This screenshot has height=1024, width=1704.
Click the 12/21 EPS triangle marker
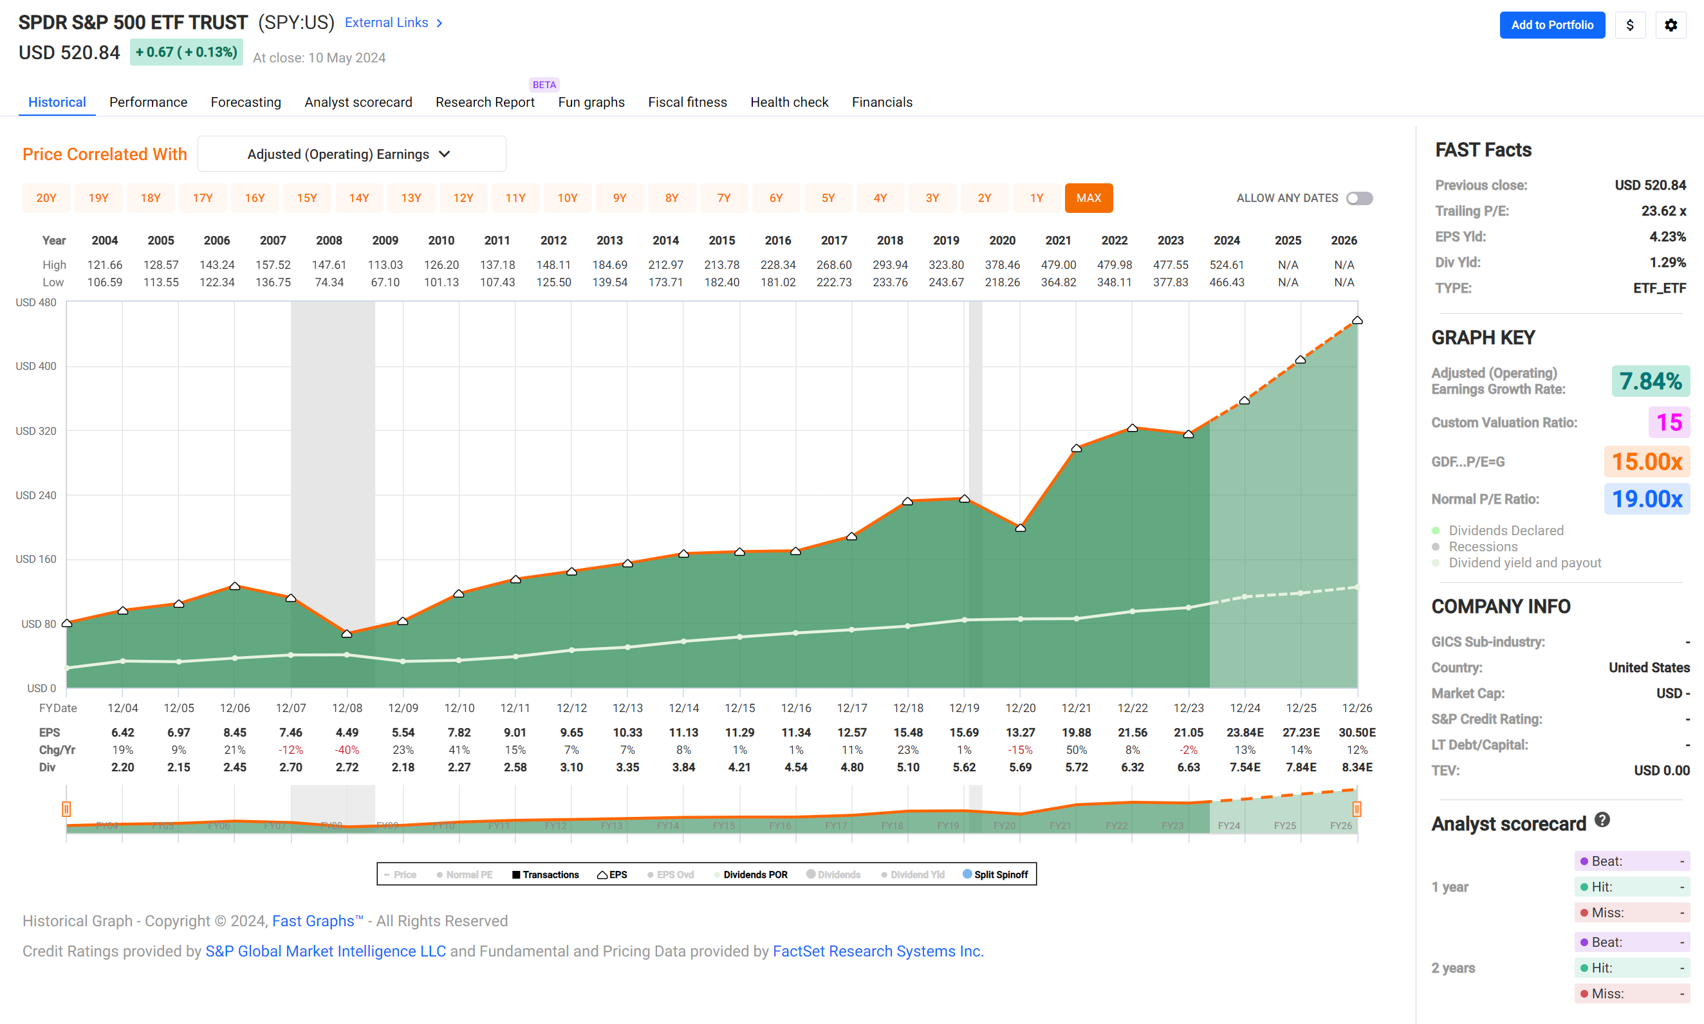coord(1076,448)
